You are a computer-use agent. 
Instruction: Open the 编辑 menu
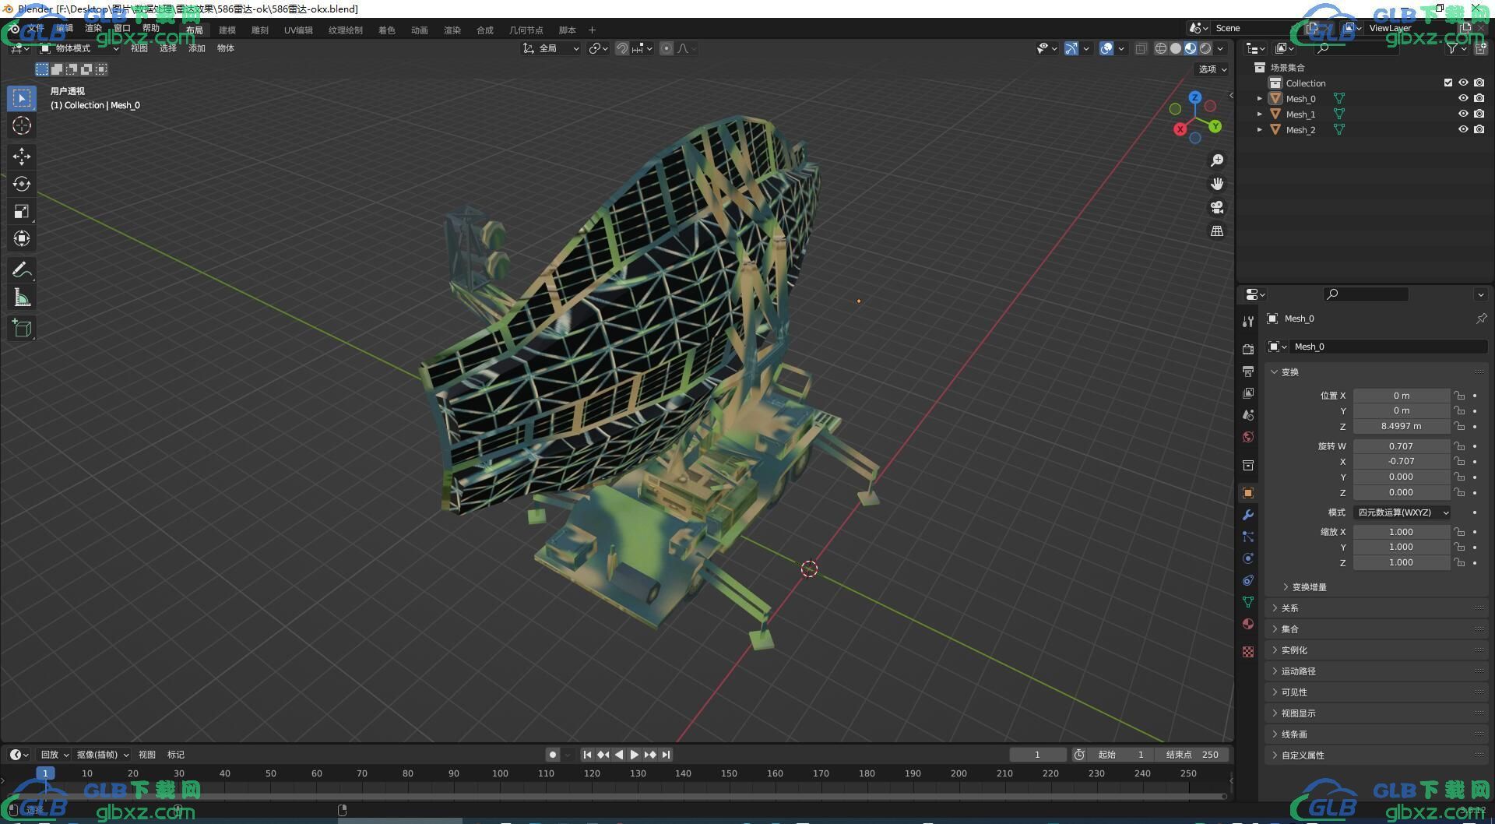point(64,29)
